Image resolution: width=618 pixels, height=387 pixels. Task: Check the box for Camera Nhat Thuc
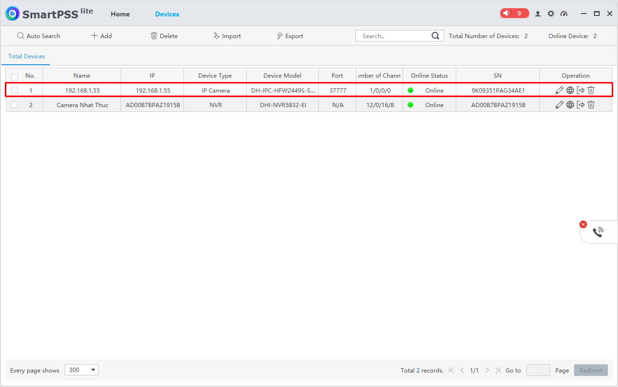click(x=14, y=105)
